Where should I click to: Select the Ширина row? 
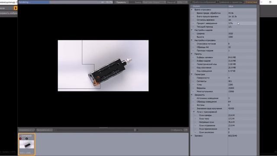click(224, 34)
